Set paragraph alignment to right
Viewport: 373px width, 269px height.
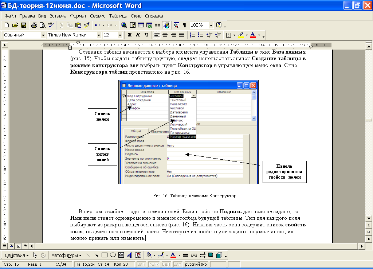173,35
